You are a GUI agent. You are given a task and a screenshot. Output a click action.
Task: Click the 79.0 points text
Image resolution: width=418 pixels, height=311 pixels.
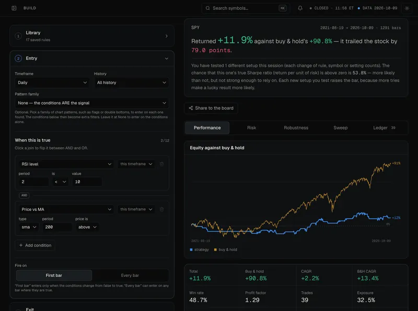211,50
